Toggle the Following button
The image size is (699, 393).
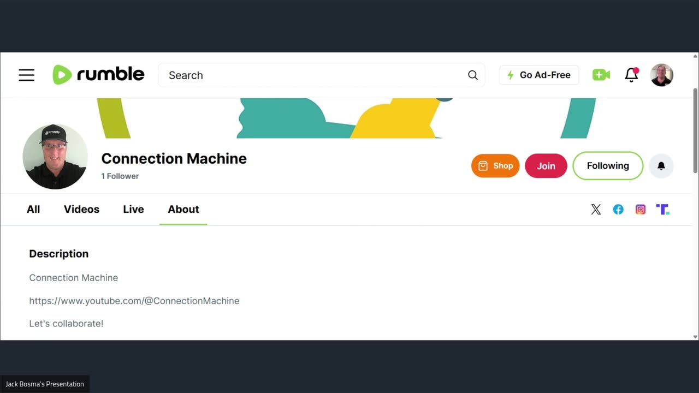(x=608, y=166)
